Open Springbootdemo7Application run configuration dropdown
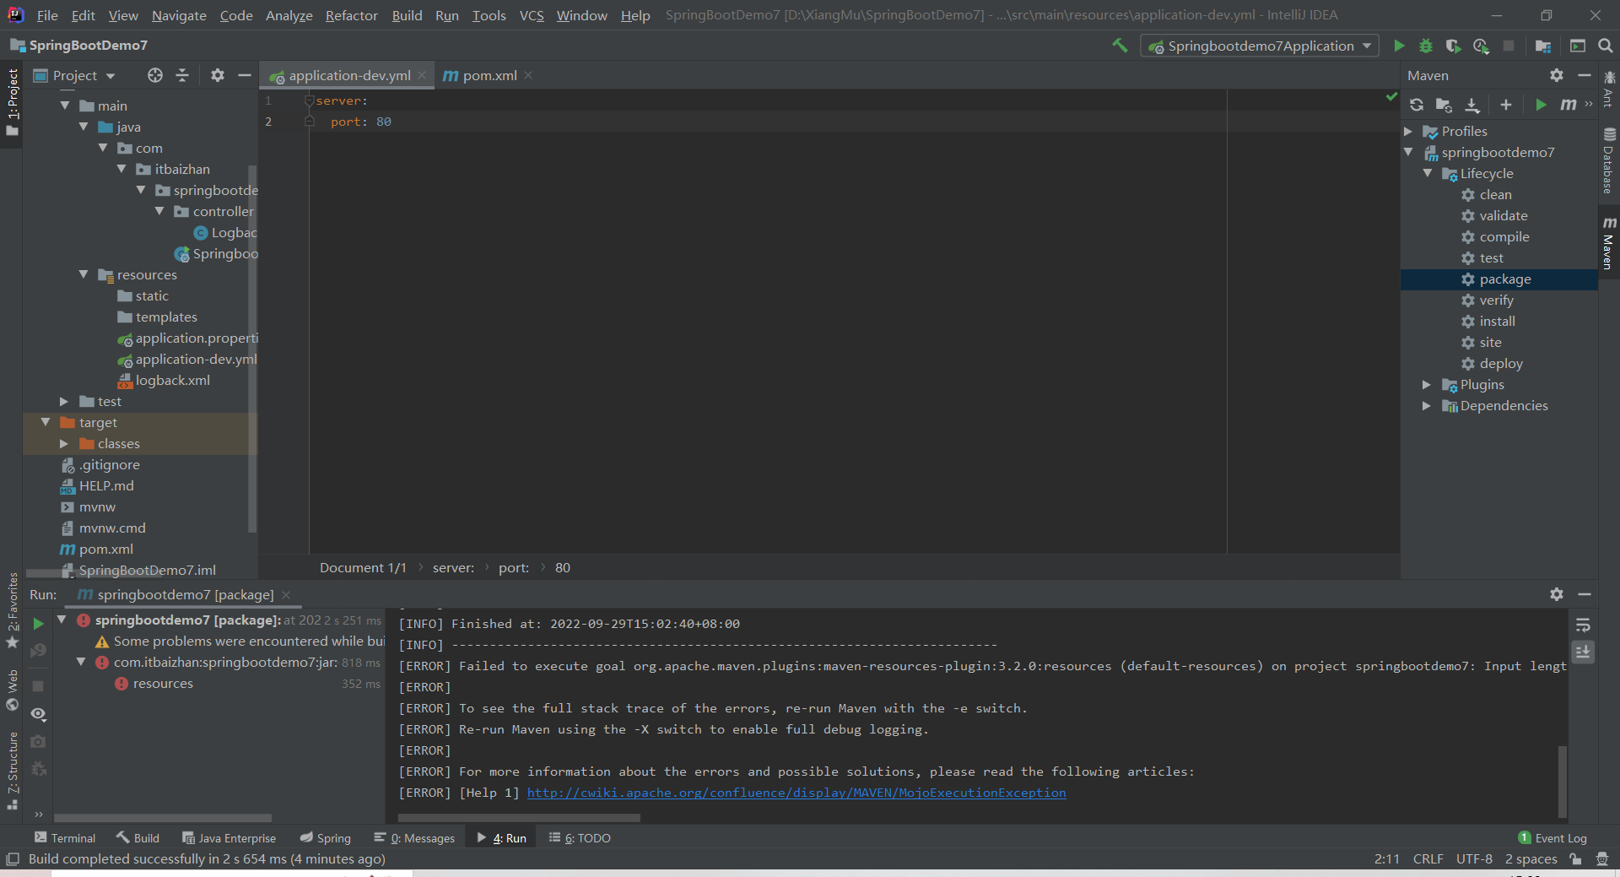1620x877 pixels. (1260, 46)
